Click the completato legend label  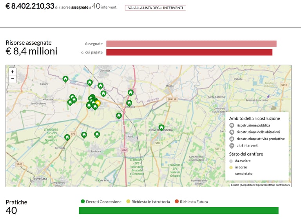(244, 174)
